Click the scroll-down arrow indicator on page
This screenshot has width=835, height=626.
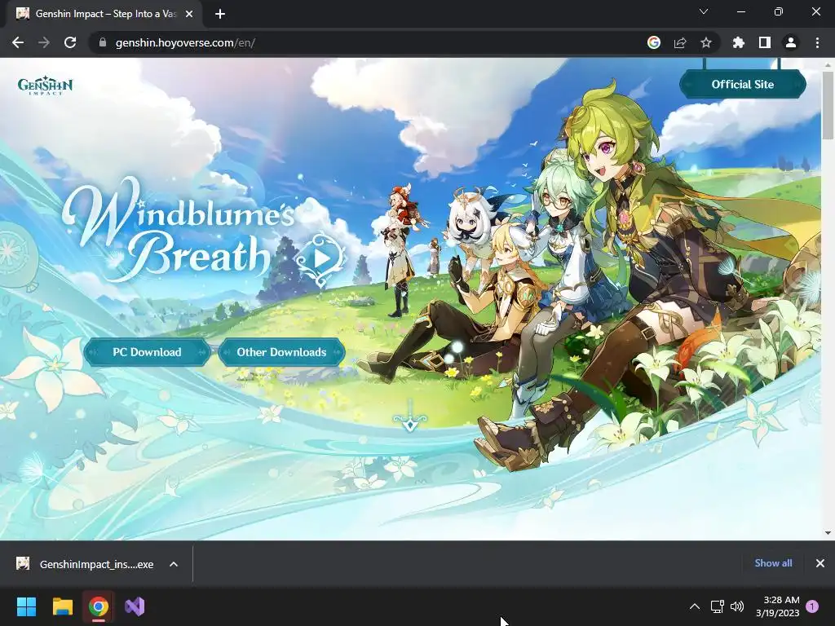pos(409,419)
